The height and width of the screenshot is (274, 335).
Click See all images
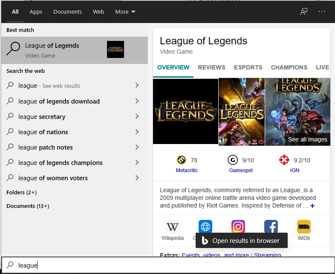(x=307, y=139)
